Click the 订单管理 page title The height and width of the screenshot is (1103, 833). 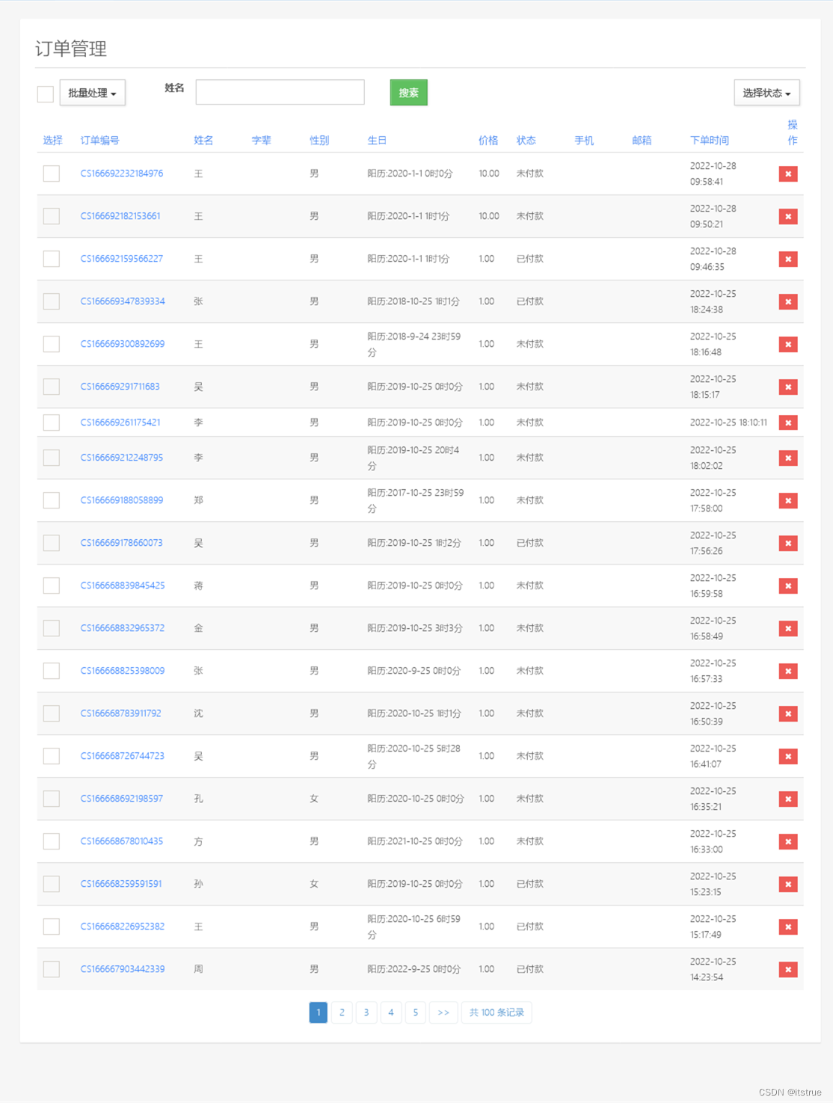[x=71, y=49]
